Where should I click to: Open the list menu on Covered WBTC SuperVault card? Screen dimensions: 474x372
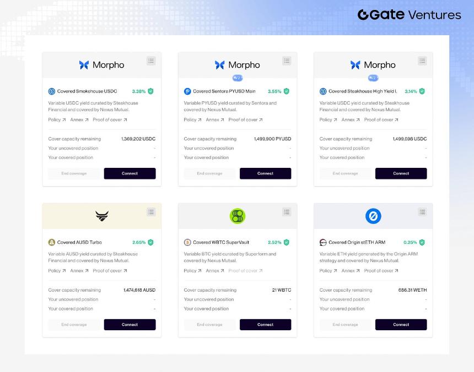pos(287,212)
